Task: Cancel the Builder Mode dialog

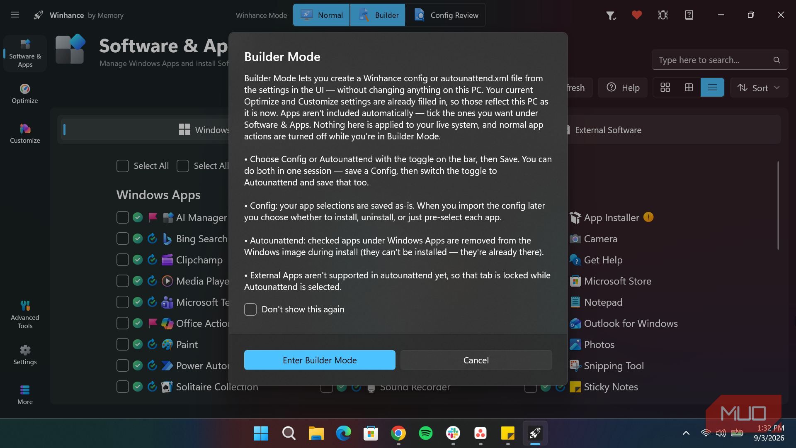Action: 476,360
